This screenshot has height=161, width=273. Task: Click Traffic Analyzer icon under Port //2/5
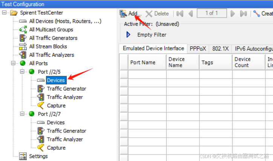click(41, 97)
